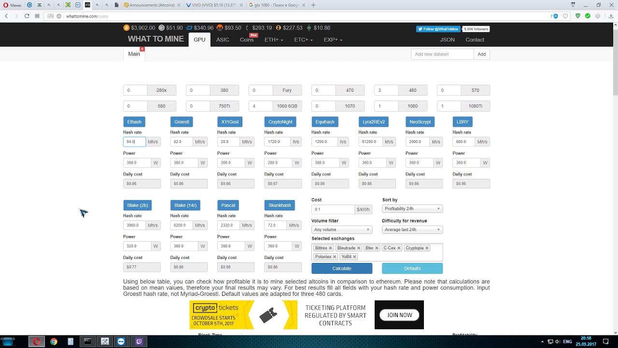The image size is (618, 348).
Task: Switch to the ASIC tab
Action: (x=223, y=40)
